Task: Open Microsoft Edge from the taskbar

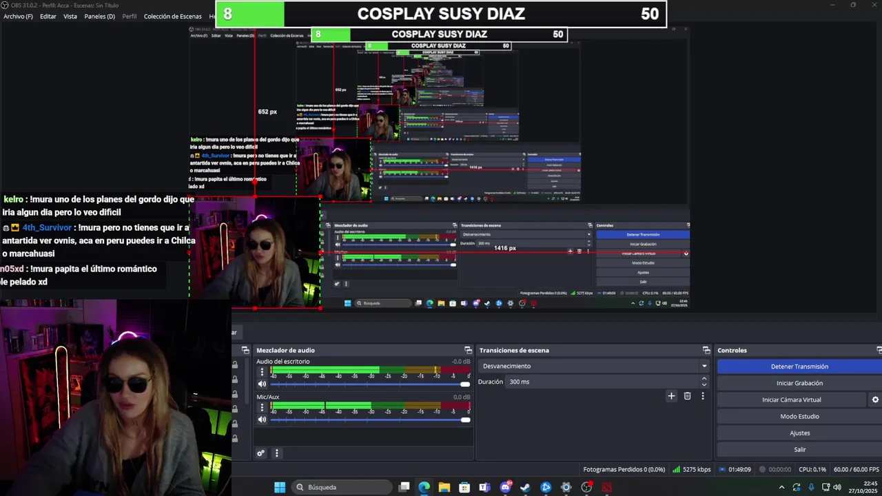Action: click(x=424, y=487)
